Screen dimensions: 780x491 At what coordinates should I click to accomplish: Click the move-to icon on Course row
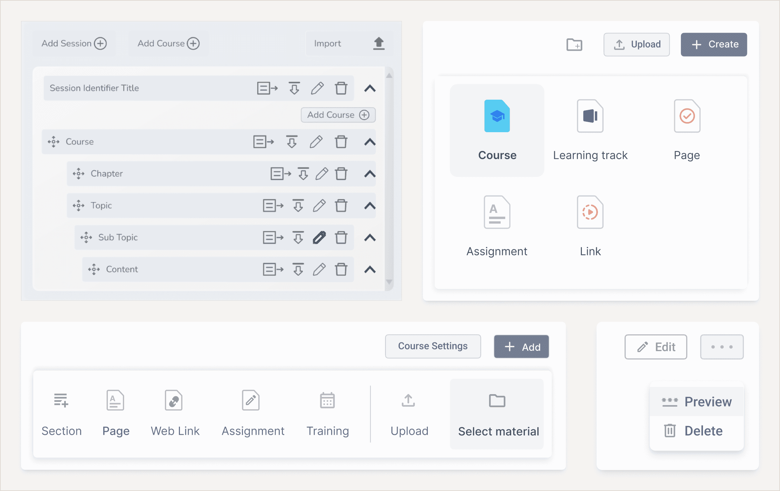click(263, 142)
